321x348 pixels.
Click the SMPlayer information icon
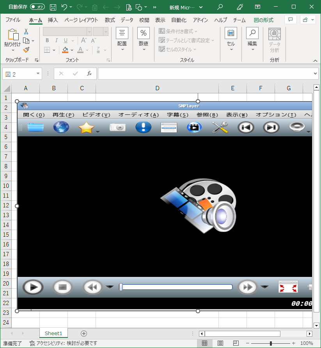(143, 127)
